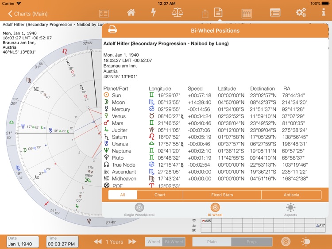The height and width of the screenshot is (249, 332).
Task: Click Uranus row in positions table
Action: (x=205, y=144)
